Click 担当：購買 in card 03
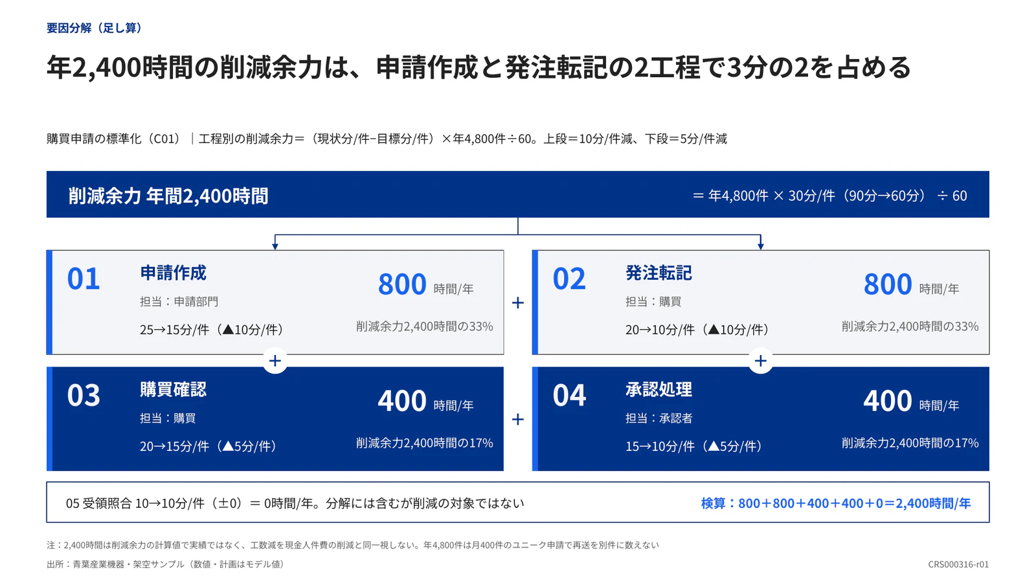Image resolution: width=1036 pixels, height=583 pixels. point(168,418)
